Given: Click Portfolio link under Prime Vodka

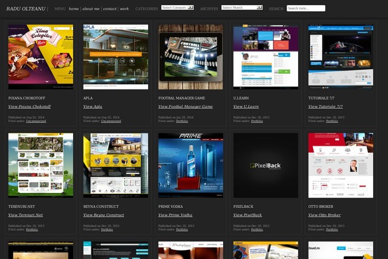Looking at the screenshot, I should (182, 229).
